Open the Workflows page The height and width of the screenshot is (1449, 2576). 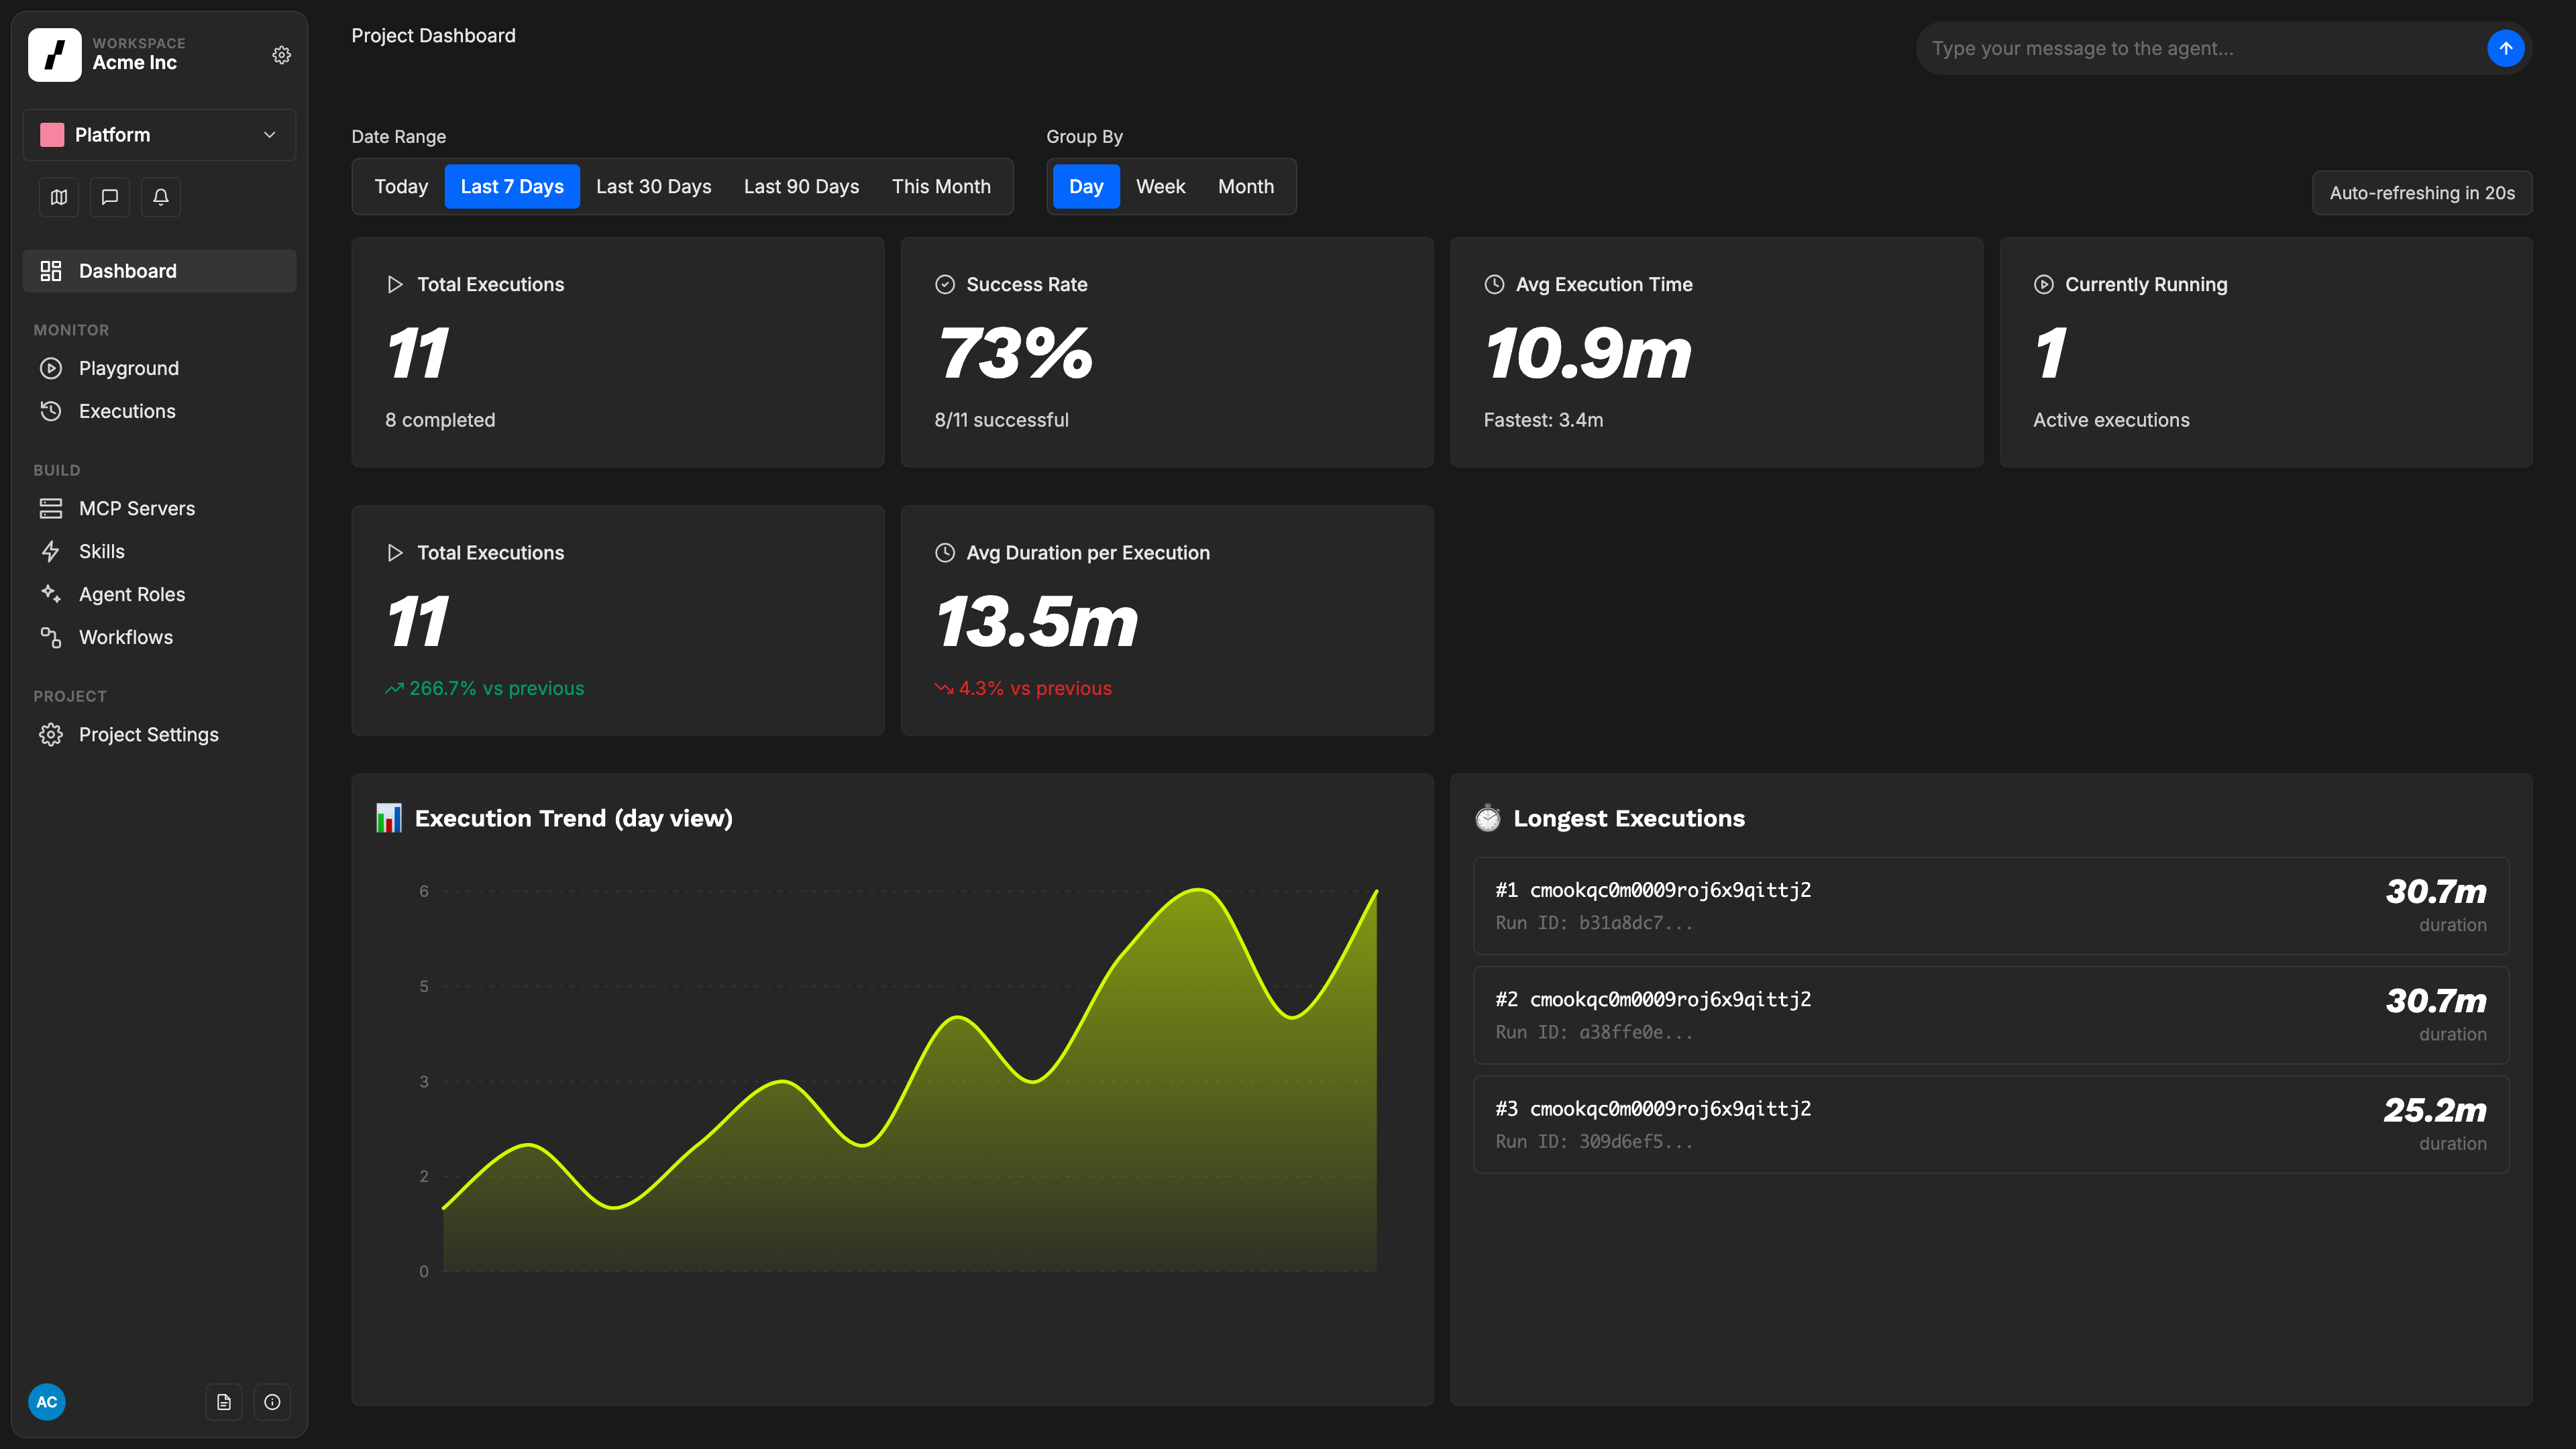[x=160, y=637]
